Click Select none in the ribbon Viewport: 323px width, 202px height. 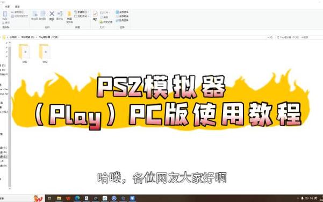(122, 16)
